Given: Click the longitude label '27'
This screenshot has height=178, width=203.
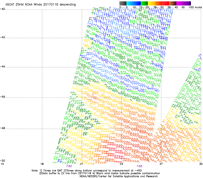Looking at the screenshot, I should [161, 164].
